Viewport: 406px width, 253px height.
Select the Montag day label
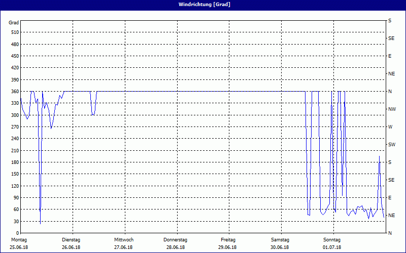(x=19, y=240)
